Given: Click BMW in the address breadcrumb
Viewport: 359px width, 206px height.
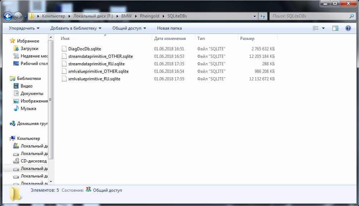Looking at the screenshot, I should tap(126, 16).
